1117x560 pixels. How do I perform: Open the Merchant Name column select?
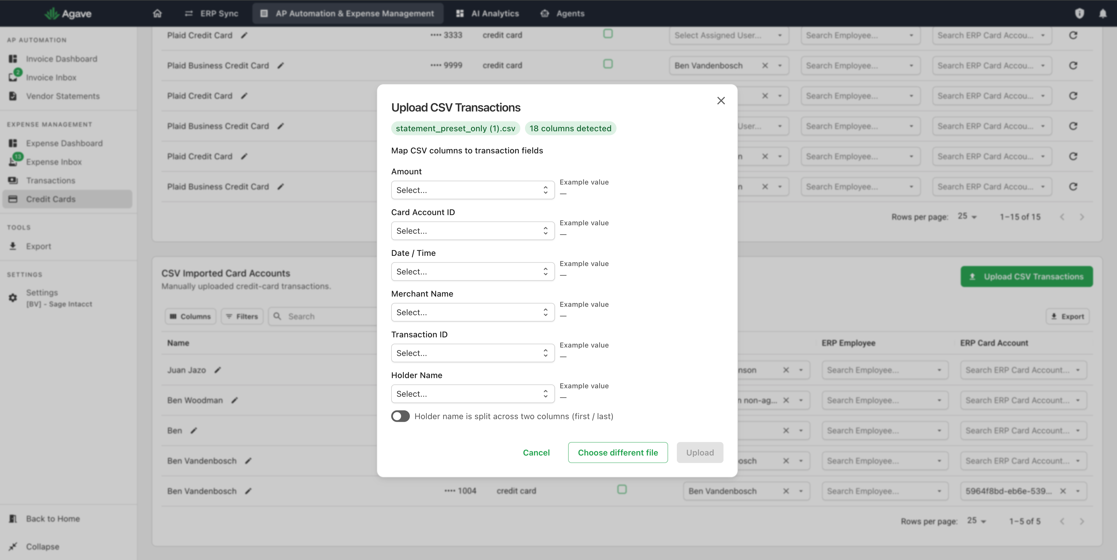[473, 312]
